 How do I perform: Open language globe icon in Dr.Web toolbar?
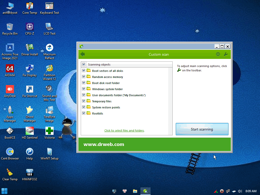218,54
